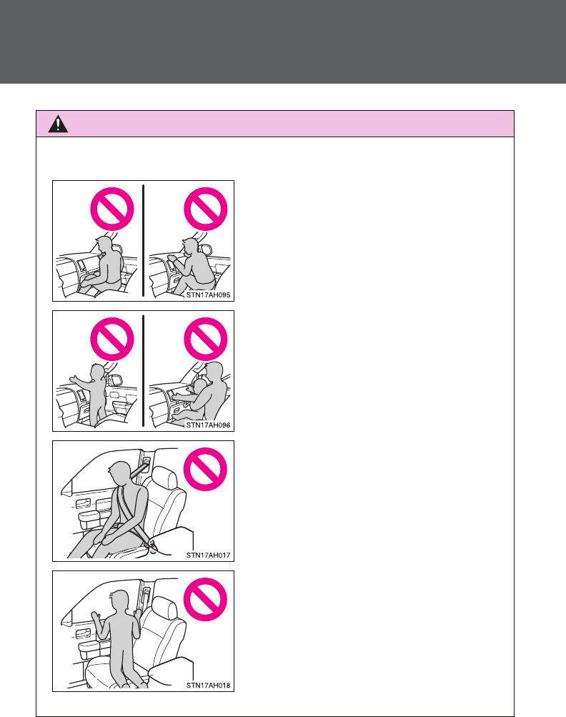Screen dimensions: 566x717
Task: Click prohibition symbol in STN17AH017 illustration
Action: (x=205, y=469)
